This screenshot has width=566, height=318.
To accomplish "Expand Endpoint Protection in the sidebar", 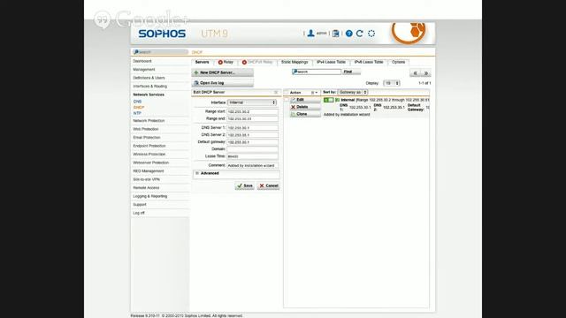I will pyautogui.click(x=149, y=146).
